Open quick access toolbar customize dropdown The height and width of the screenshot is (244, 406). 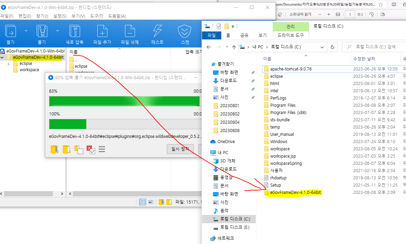(x=233, y=26)
